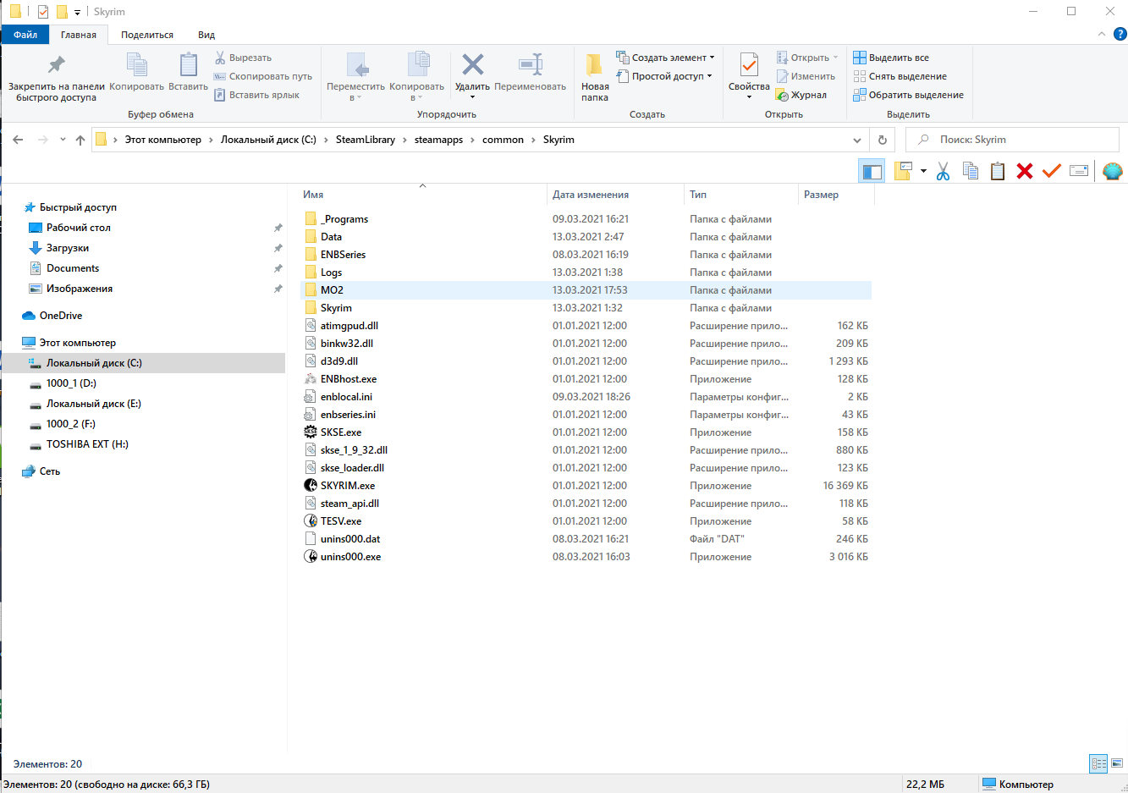
Task: Expand the address bar history dropdown
Action: [x=857, y=140]
